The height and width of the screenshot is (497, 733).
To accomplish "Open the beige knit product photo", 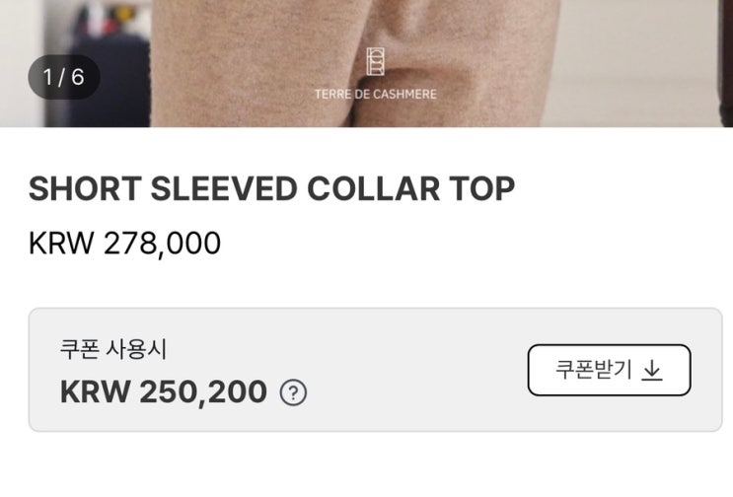I will point(355,63).
